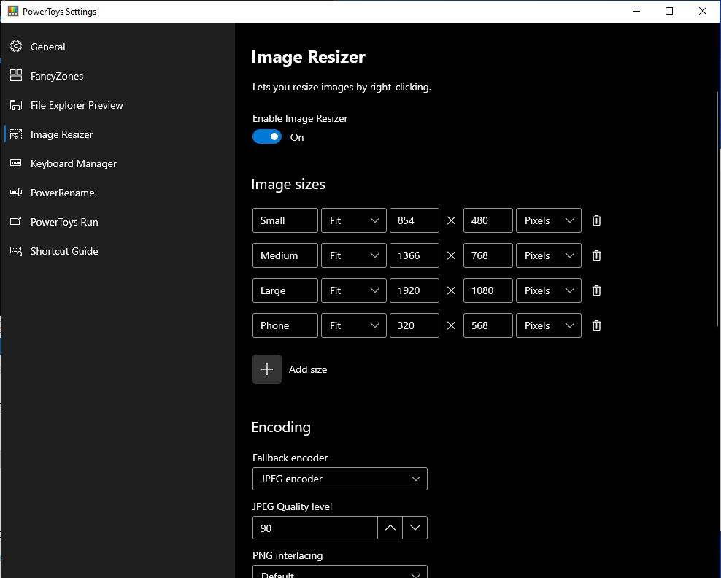Click the width field showing 854

pos(415,220)
